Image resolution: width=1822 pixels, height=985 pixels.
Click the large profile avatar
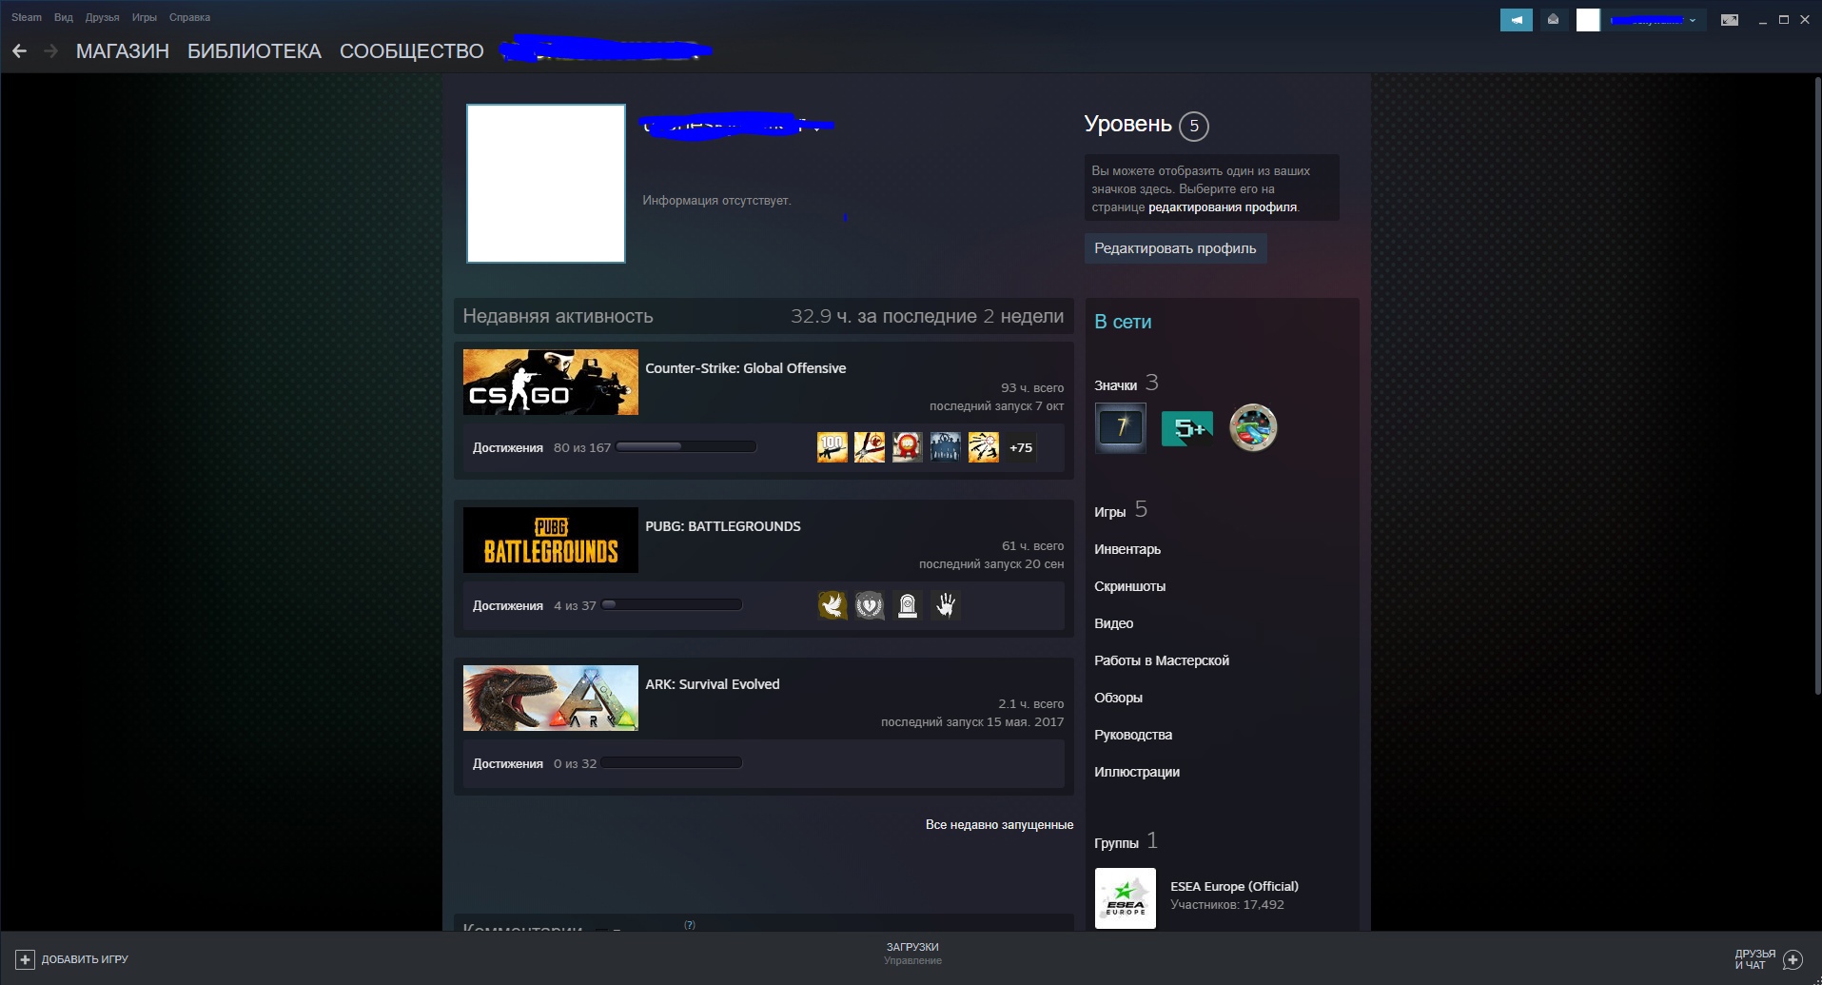pos(546,184)
